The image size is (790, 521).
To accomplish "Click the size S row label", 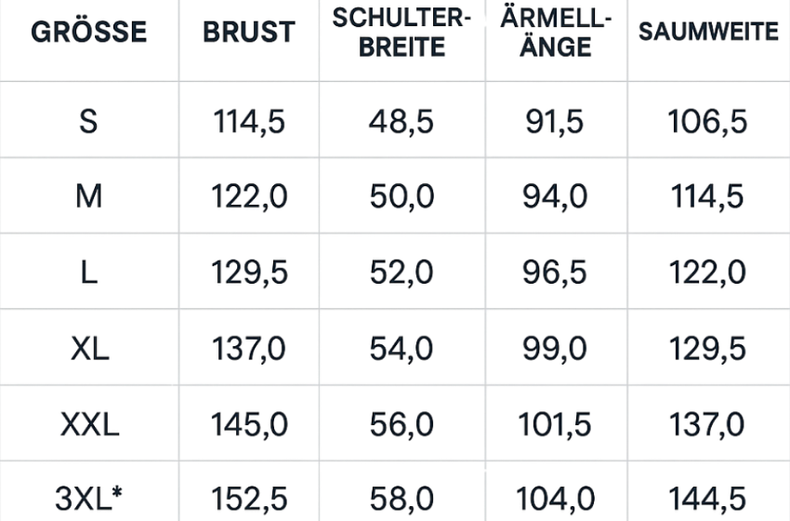I will 89,122.
